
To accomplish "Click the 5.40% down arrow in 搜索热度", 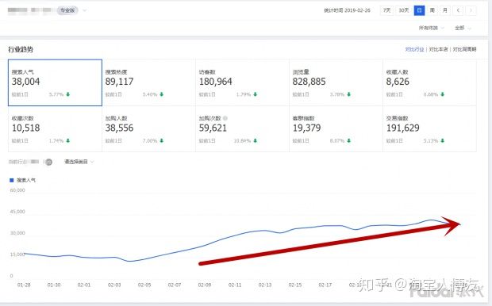I will pyautogui.click(x=162, y=94).
